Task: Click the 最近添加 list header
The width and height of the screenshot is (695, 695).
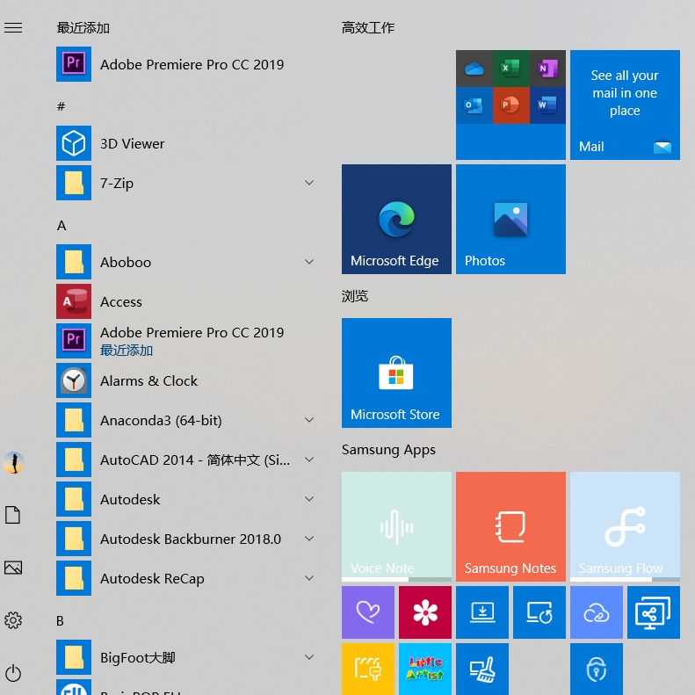Action: (83, 28)
